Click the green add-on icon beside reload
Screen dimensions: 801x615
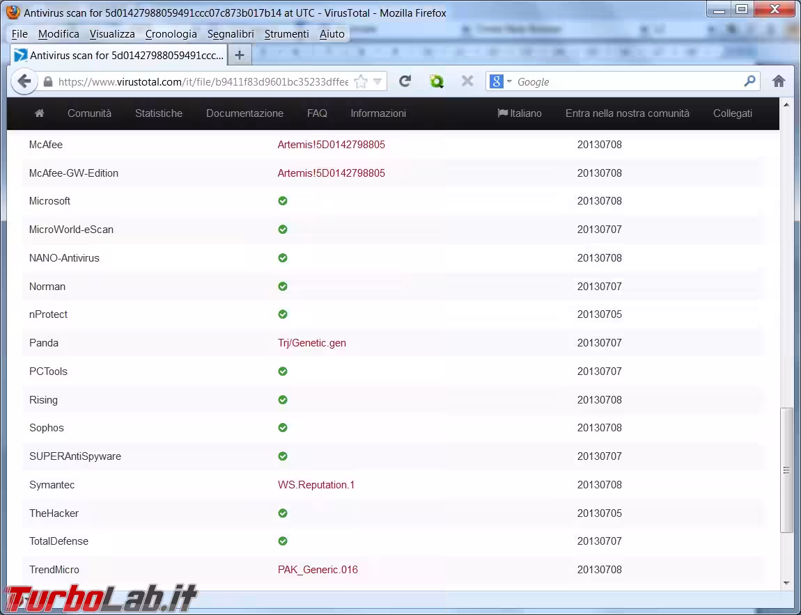[437, 81]
